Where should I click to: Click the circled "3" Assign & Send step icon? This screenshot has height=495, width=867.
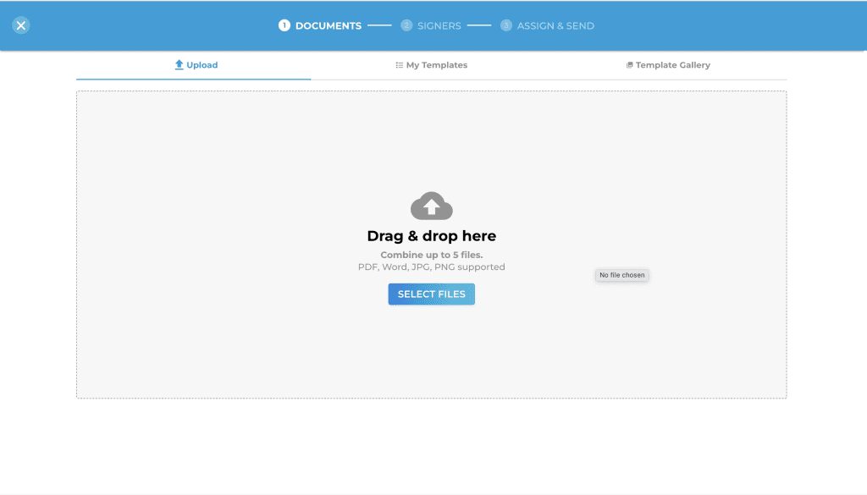click(x=505, y=25)
